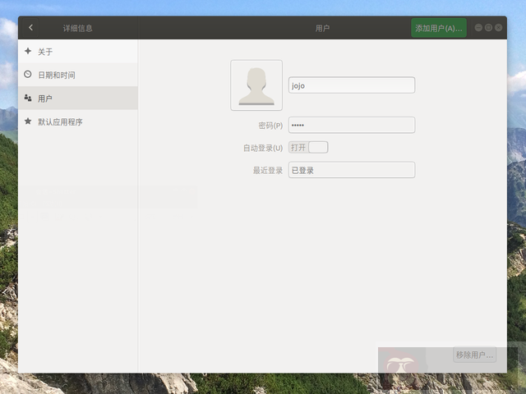This screenshot has height=394, width=526.
Task: Click the clock icon for 日期和时间
Action: (28, 75)
